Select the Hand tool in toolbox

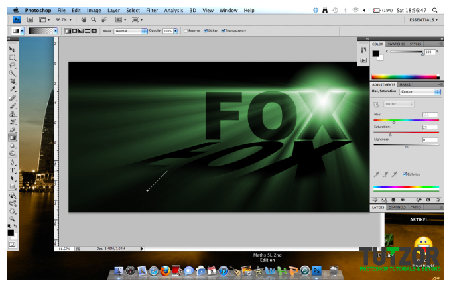click(13, 211)
